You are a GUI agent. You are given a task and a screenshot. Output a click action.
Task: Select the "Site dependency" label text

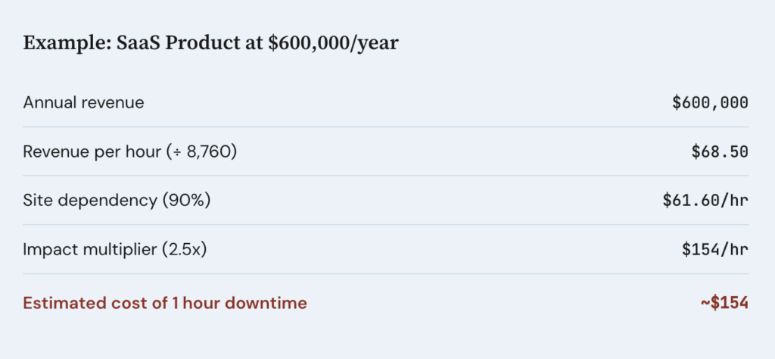pyautogui.click(x=86, y=201)
